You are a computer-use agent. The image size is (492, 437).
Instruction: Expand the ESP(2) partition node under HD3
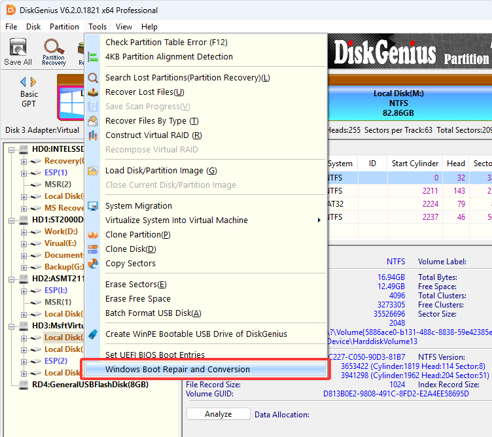coord(24,362)
